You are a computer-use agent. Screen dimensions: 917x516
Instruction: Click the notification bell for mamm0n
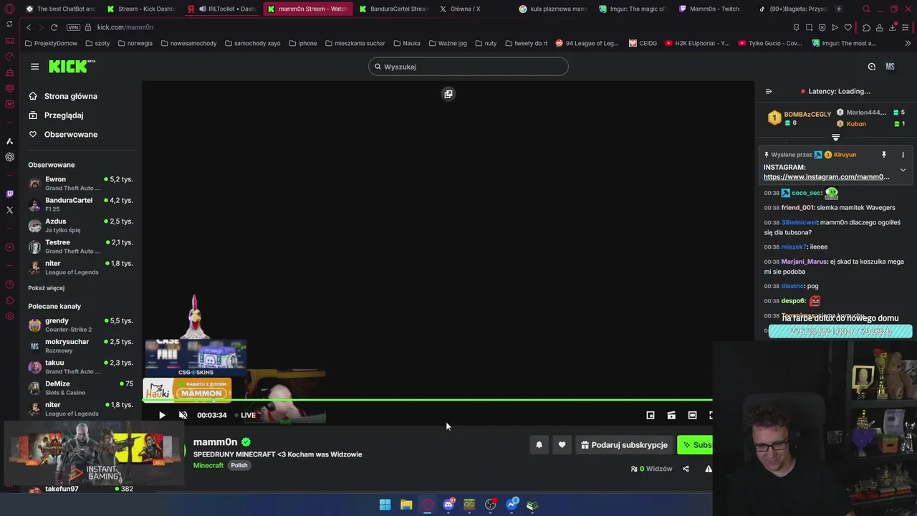539,445
